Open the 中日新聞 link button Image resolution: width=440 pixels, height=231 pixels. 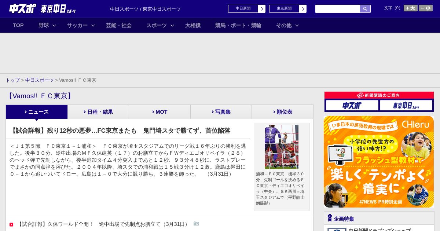pos(243,9)
